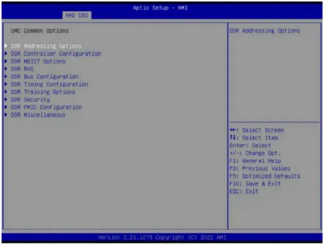
Task: Click the +/-: Change Opt. hint
Action: click(255, 153)
